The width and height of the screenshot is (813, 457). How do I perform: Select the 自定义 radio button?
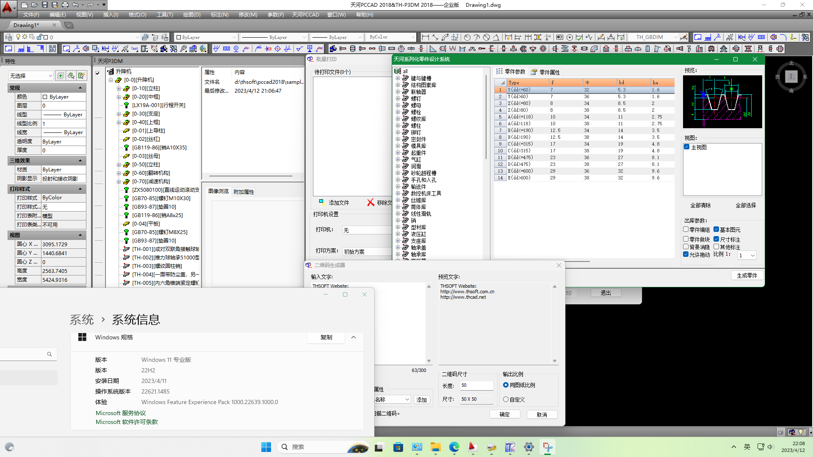[506, 399]
